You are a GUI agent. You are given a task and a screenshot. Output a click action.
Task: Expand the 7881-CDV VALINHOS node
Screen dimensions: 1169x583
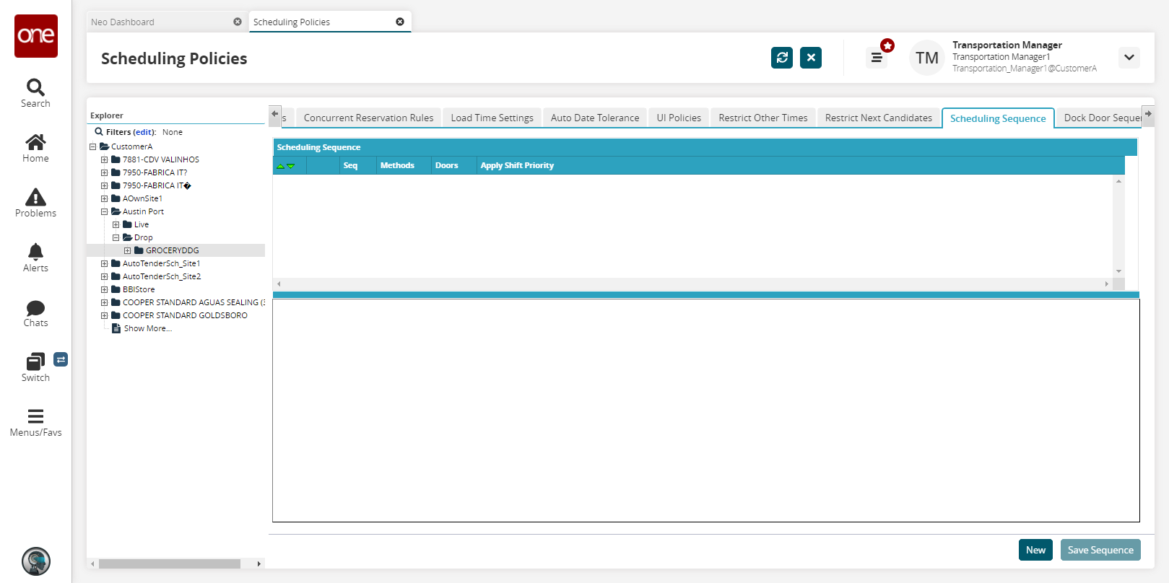pyautogui.click(x=104, y=159)
